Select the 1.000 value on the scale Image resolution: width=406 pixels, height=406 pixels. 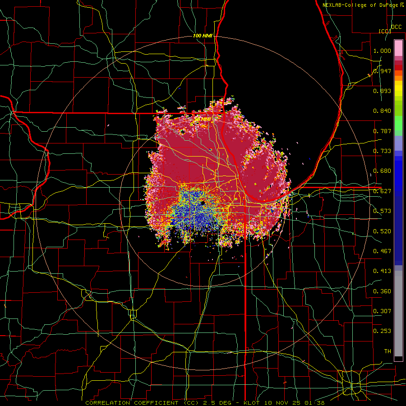[382, 51]
